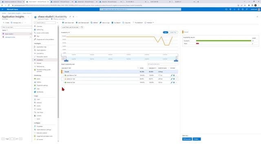This screenshot has height=147, width=261.
Task: Click the Sessions icon
Action: (x=35, y=102)
